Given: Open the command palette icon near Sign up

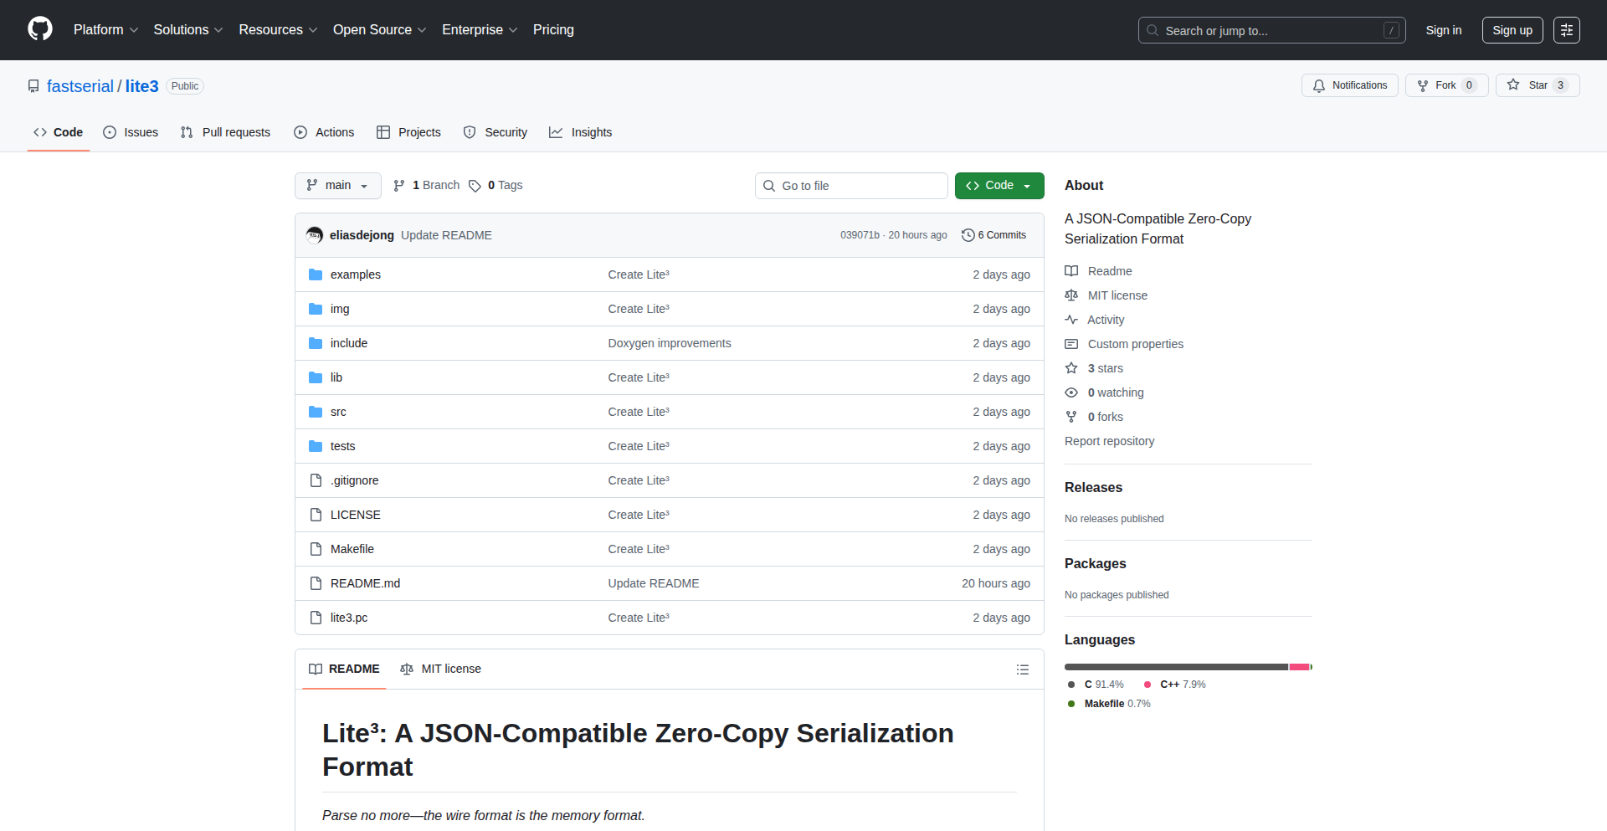Looking at the screenshot, I should [1566, 30].
